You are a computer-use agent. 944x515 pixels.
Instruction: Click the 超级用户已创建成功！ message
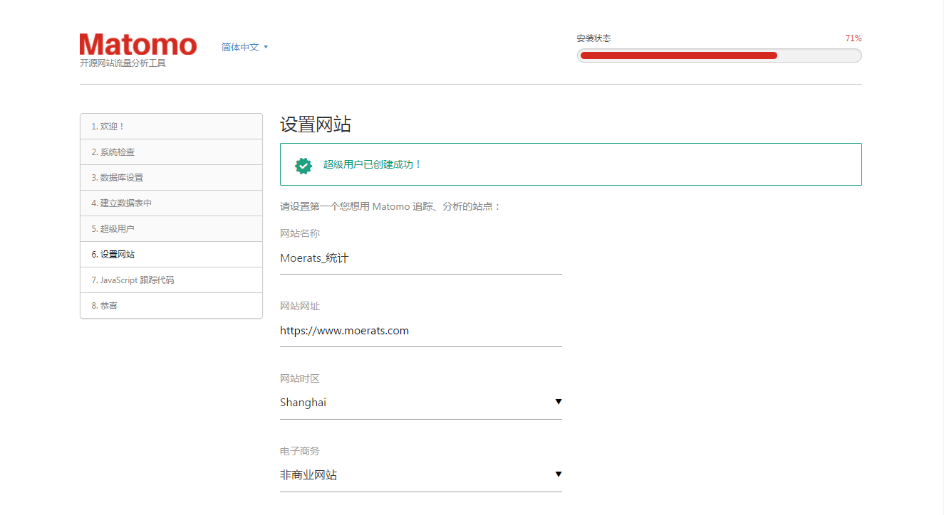(x=373, y=164)
